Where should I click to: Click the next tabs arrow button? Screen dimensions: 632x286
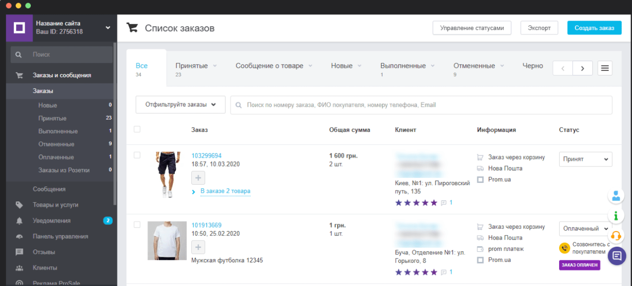coord(582,68)
